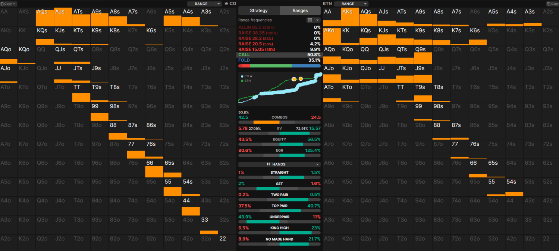
Task: Select the FOLD action row
Action: (279, 60)
